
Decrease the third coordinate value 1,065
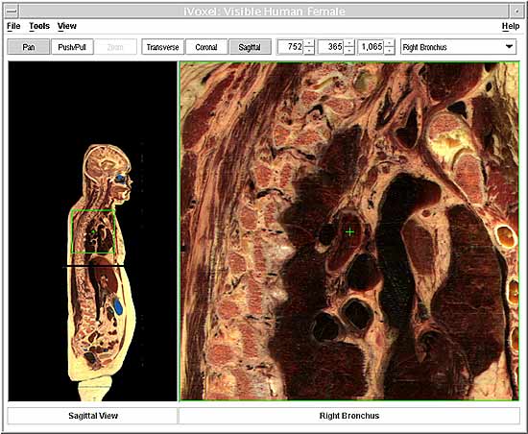coord(389,51)
